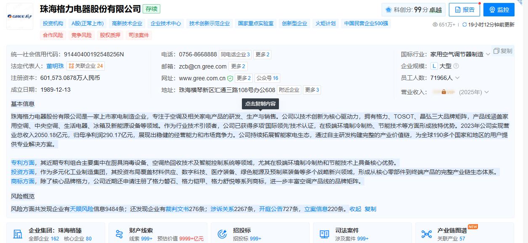Image resolution: width=528 pixels, height=243 pixels.
Task: Click the 存续 status badge
Action: pyautogui.click(x=151, y=9)
